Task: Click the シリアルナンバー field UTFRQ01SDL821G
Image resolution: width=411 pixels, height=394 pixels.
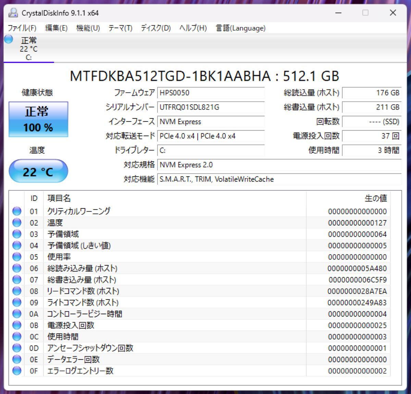Action: click(211, 107)
